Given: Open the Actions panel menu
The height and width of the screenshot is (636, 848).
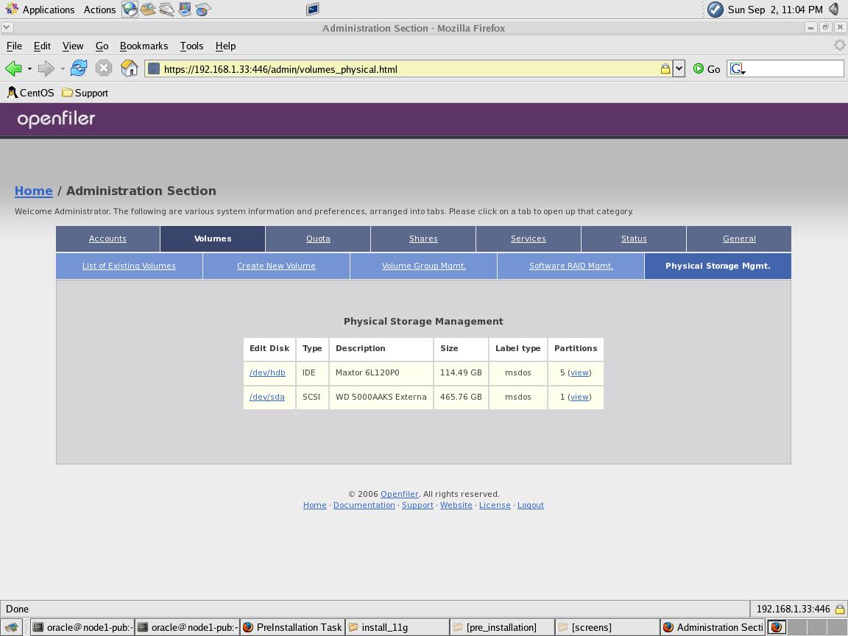Looking at the screenshot, I should click(99, 10).
